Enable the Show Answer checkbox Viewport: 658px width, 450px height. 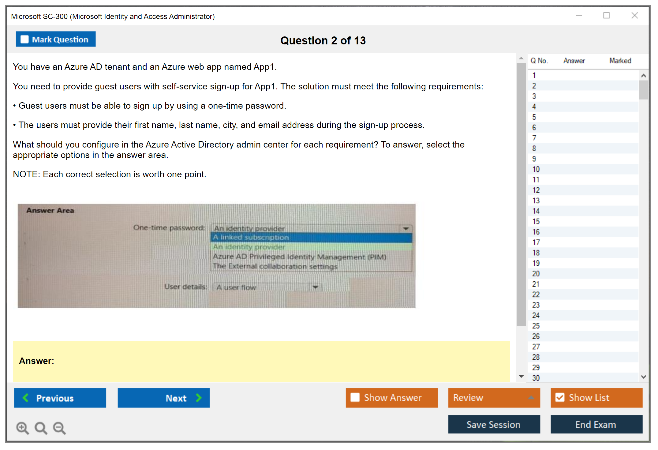coord(355,397)
